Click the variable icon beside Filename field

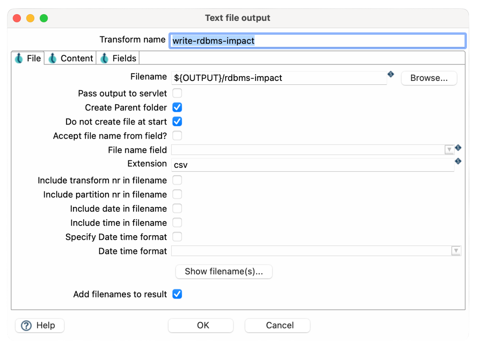(x=391, y=74)
